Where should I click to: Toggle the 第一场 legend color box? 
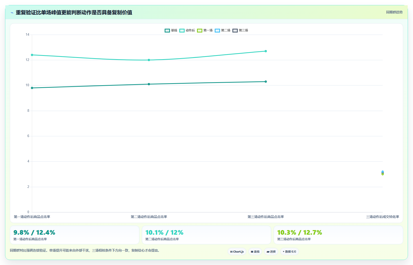coord(200,31)
